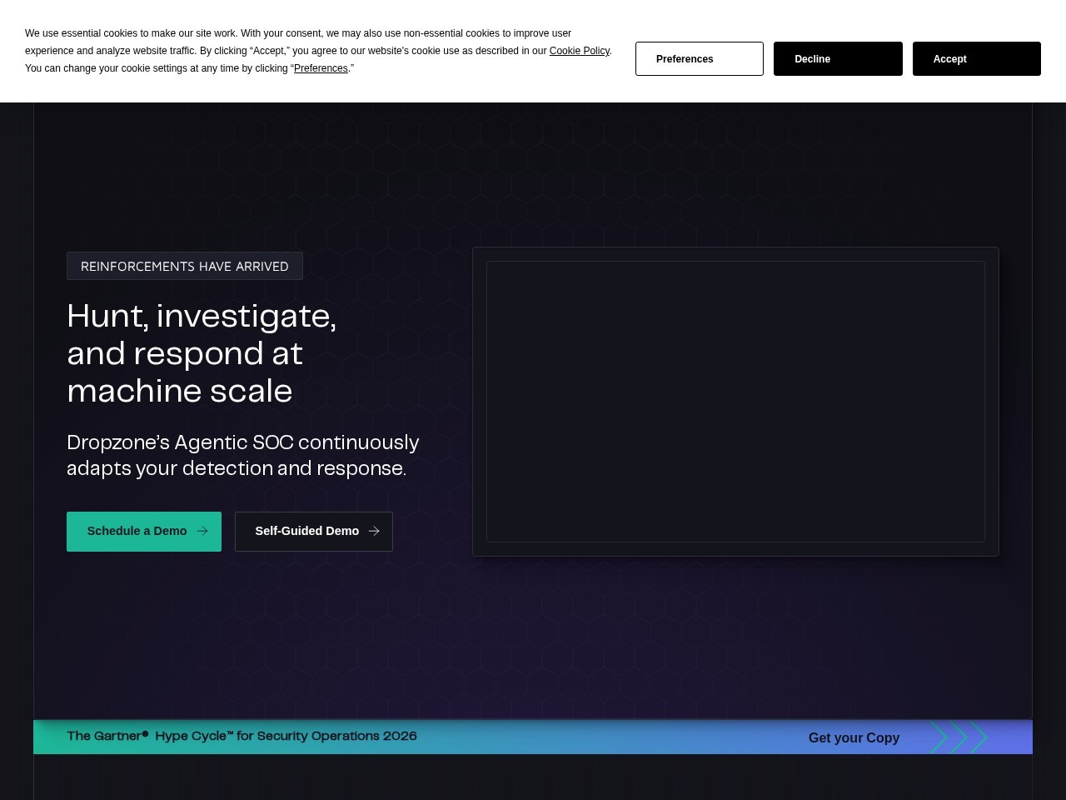Click Get your Copy in the Gartner banner
Image resolution: width=1066 pixels, height=800 pixels.
tap(854, 737)
